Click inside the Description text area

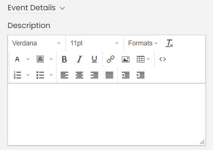point(106,114)
